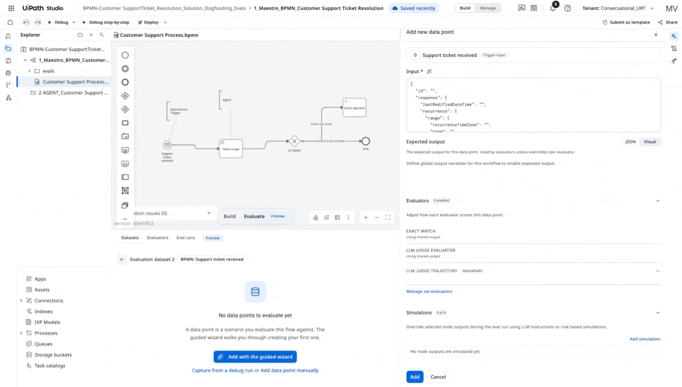The height and width of the screenshot is (387, 682).
Task: Open canvas toolbar more options menu
Action: tap(348, 217)
